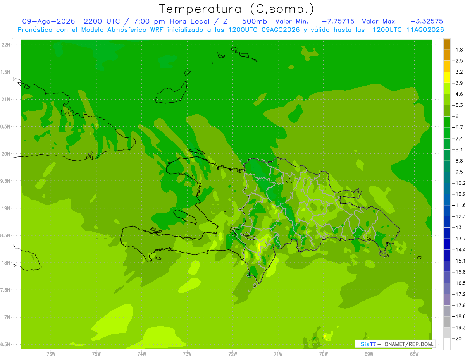This screenshot has width=465, height=359.
Task: Click the "69W" longitude label
Action: pos(369,354)
